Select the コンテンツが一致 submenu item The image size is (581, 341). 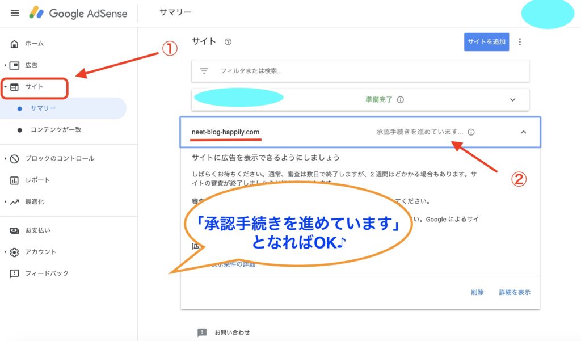coord(56,130)
